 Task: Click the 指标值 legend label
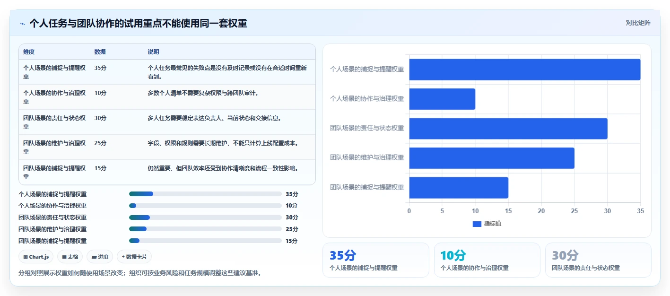(492, 224)
